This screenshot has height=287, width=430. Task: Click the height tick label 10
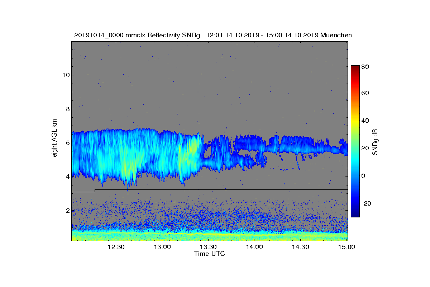coord(66,75)
